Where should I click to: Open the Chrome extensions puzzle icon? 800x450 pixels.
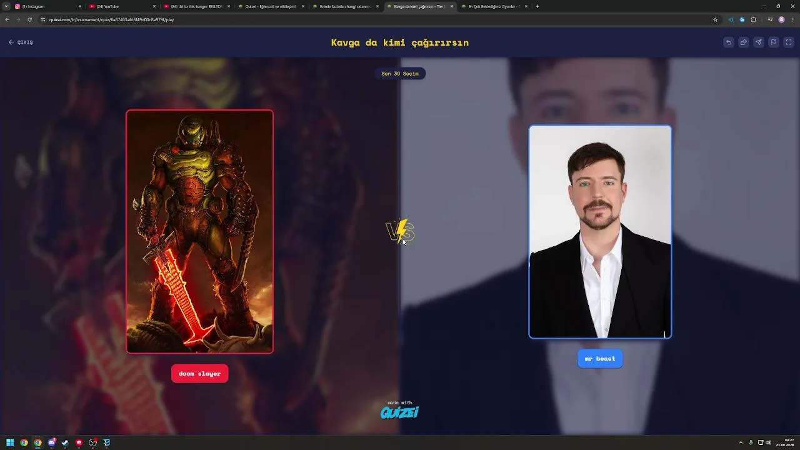coord(754,19)
